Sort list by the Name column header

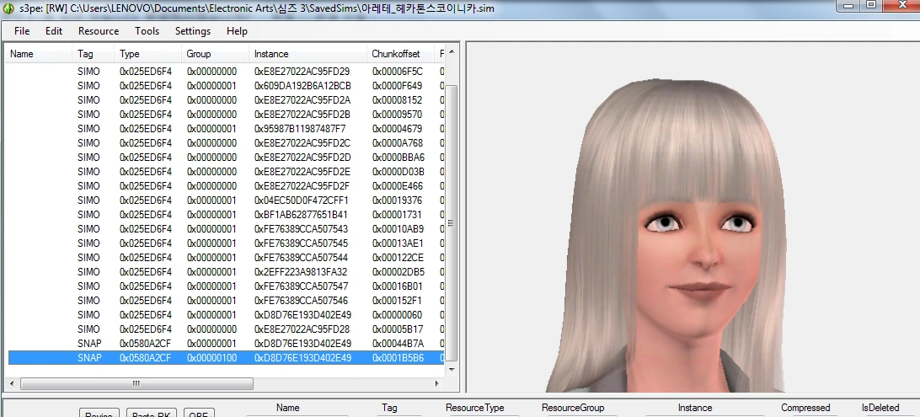40,54
